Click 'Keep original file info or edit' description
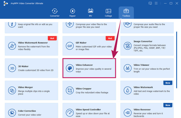The height and width of the screenshot is (118, 181). point(35,26)
